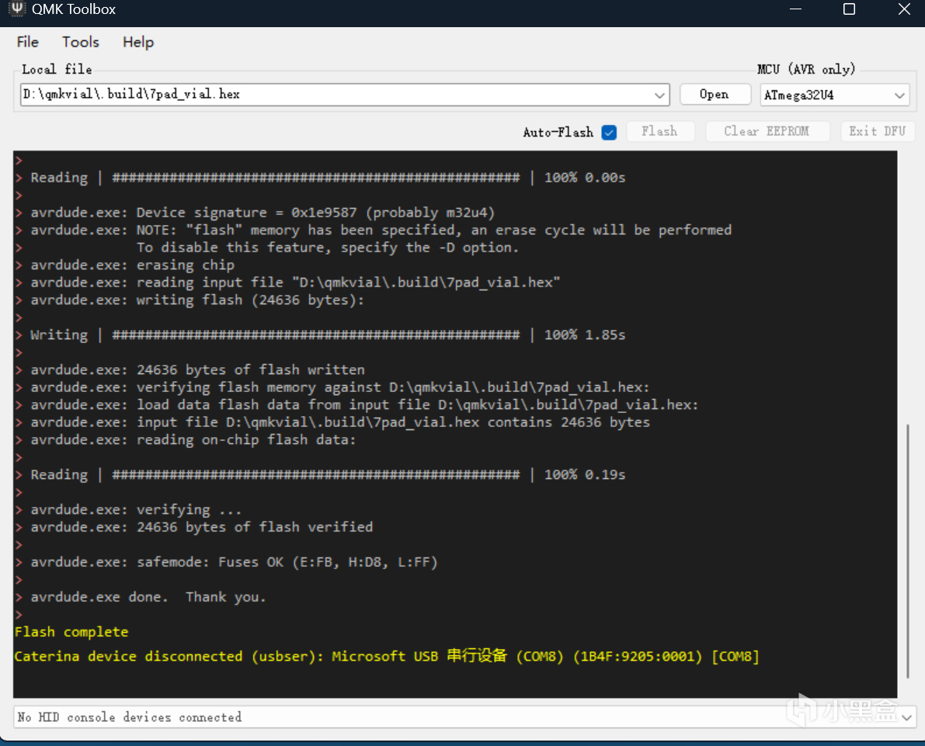
Task: Click the 'MCU (AVR only)' label
Action: click(806, 69)
